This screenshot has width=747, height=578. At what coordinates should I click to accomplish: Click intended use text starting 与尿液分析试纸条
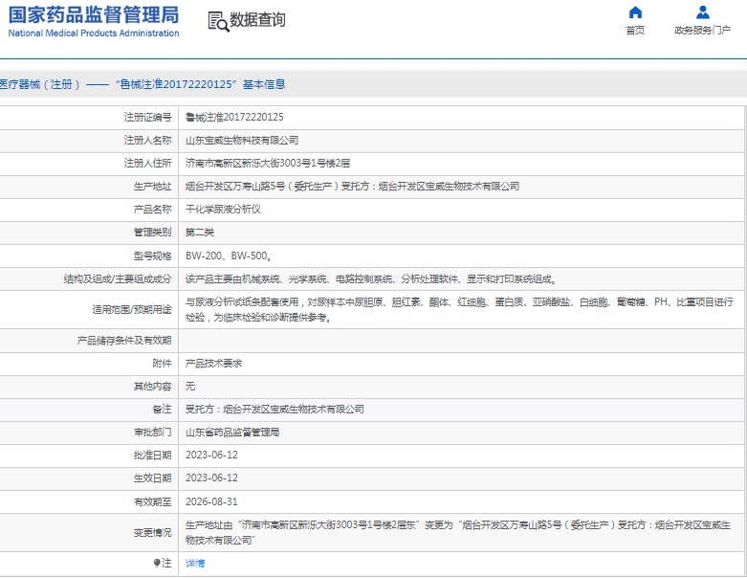[x=459, y=309]
